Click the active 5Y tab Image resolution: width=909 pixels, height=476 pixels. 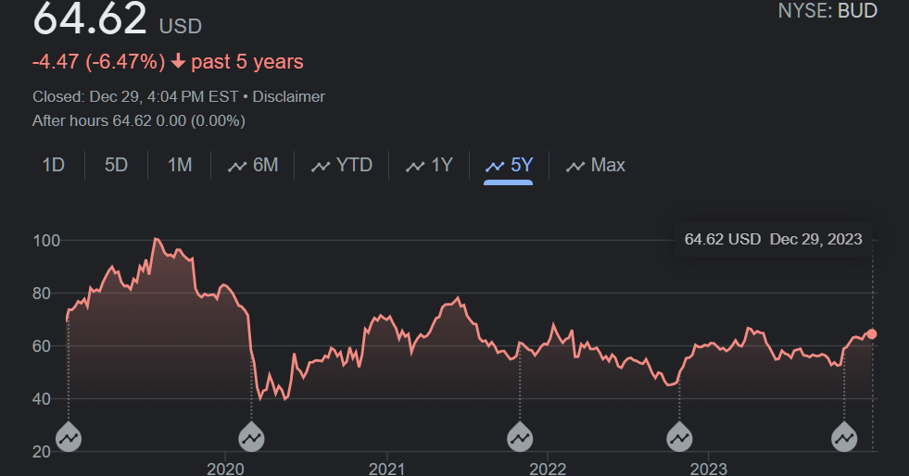(509, 165)
